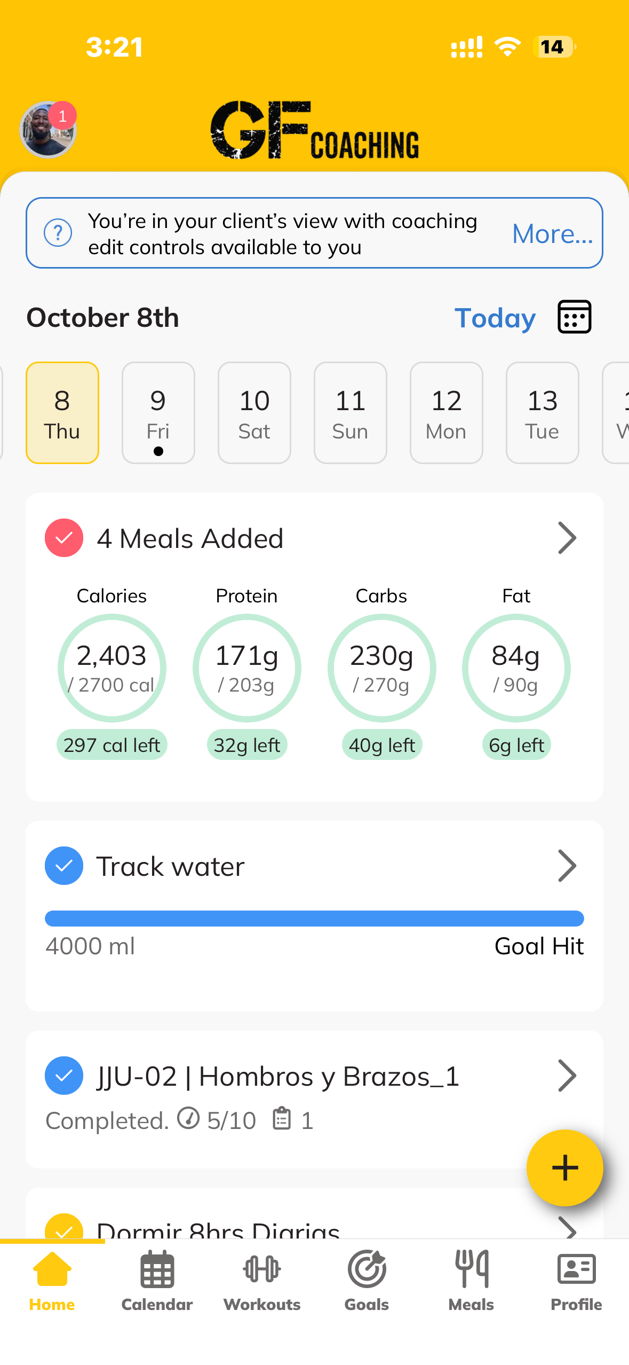Expand the JJU-02 workout chevron
629x1365 pixels.
coord(567,1076)
